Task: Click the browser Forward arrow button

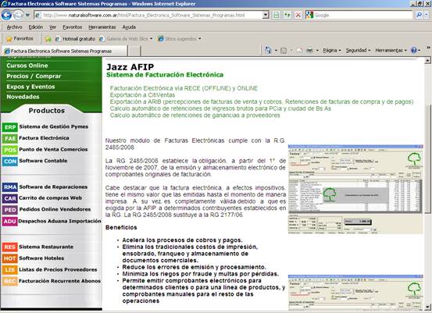Action: click(18, 15)
